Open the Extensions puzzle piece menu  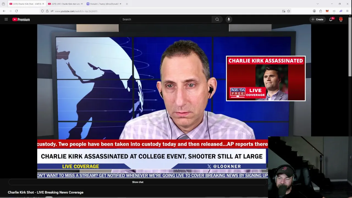(x=321, y=11)
